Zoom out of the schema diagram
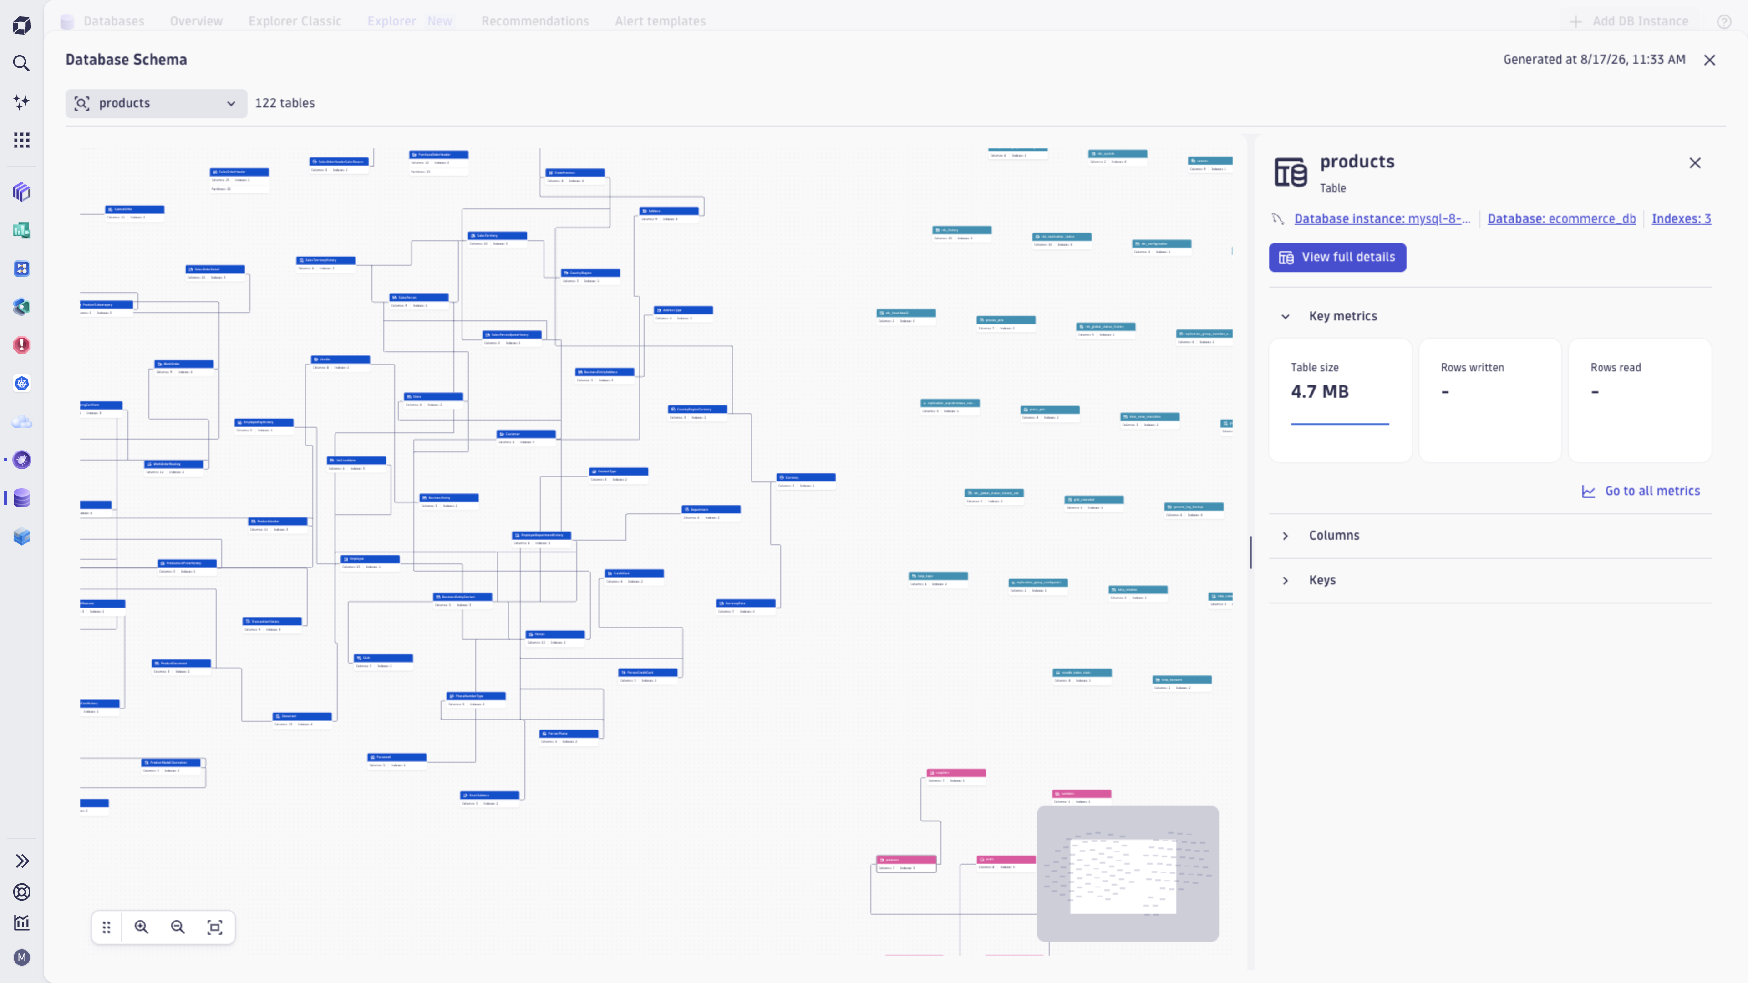 [x=178, y=927]
